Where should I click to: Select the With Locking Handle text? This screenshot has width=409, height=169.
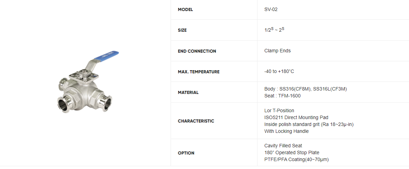(286, 131)
